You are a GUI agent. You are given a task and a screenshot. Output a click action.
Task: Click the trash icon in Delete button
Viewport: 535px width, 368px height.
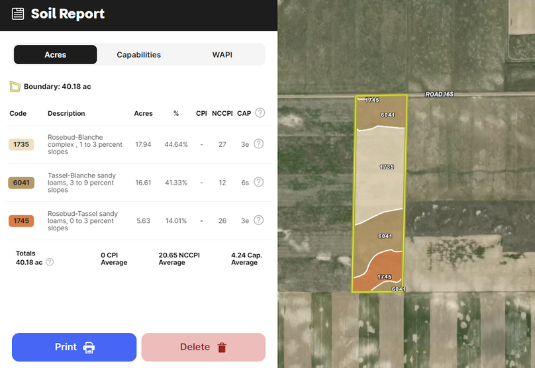(x=222, y=347)
